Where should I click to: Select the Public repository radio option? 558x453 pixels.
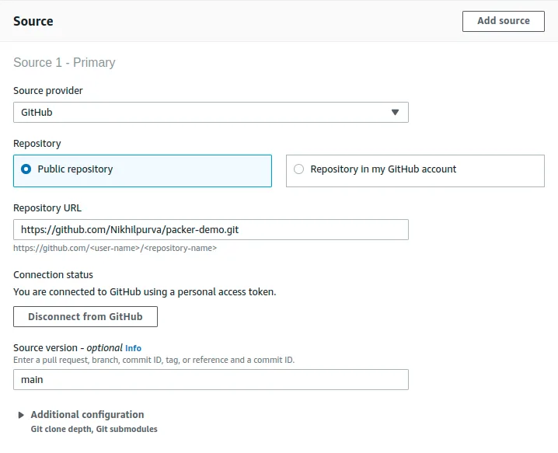coord(142,171)
